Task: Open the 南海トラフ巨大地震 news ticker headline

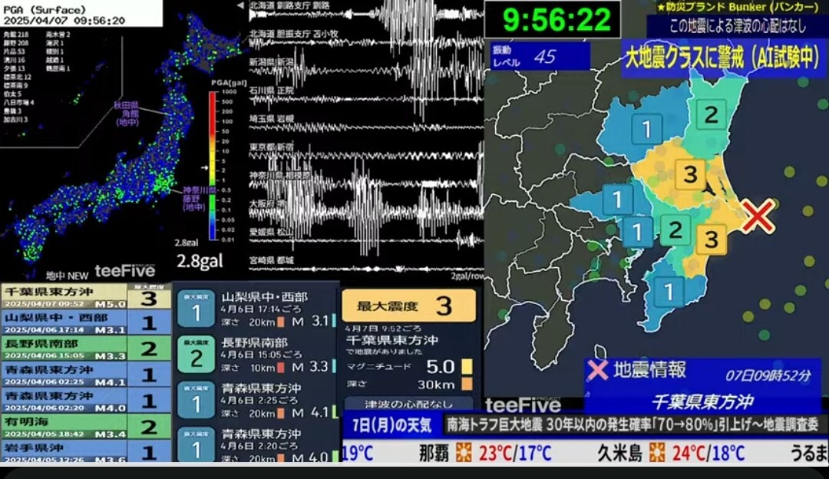Action: point(633,424)
